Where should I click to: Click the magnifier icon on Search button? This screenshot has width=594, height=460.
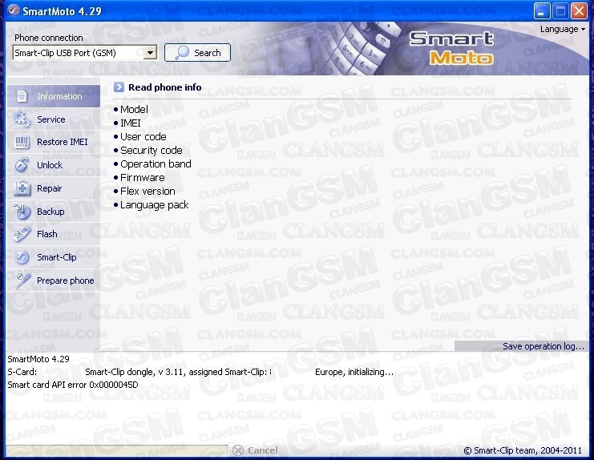[181, 52]
